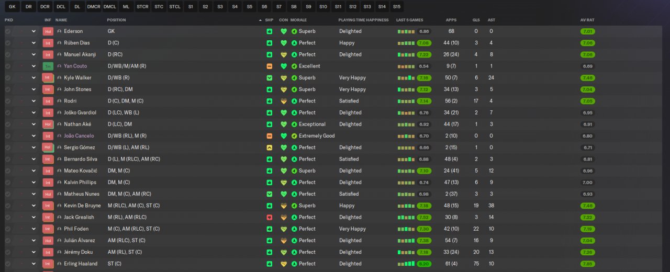Open the dropdown arrow for Ederson's row
The width and height of the screenshot is (670, 272).
click(33, 31)
